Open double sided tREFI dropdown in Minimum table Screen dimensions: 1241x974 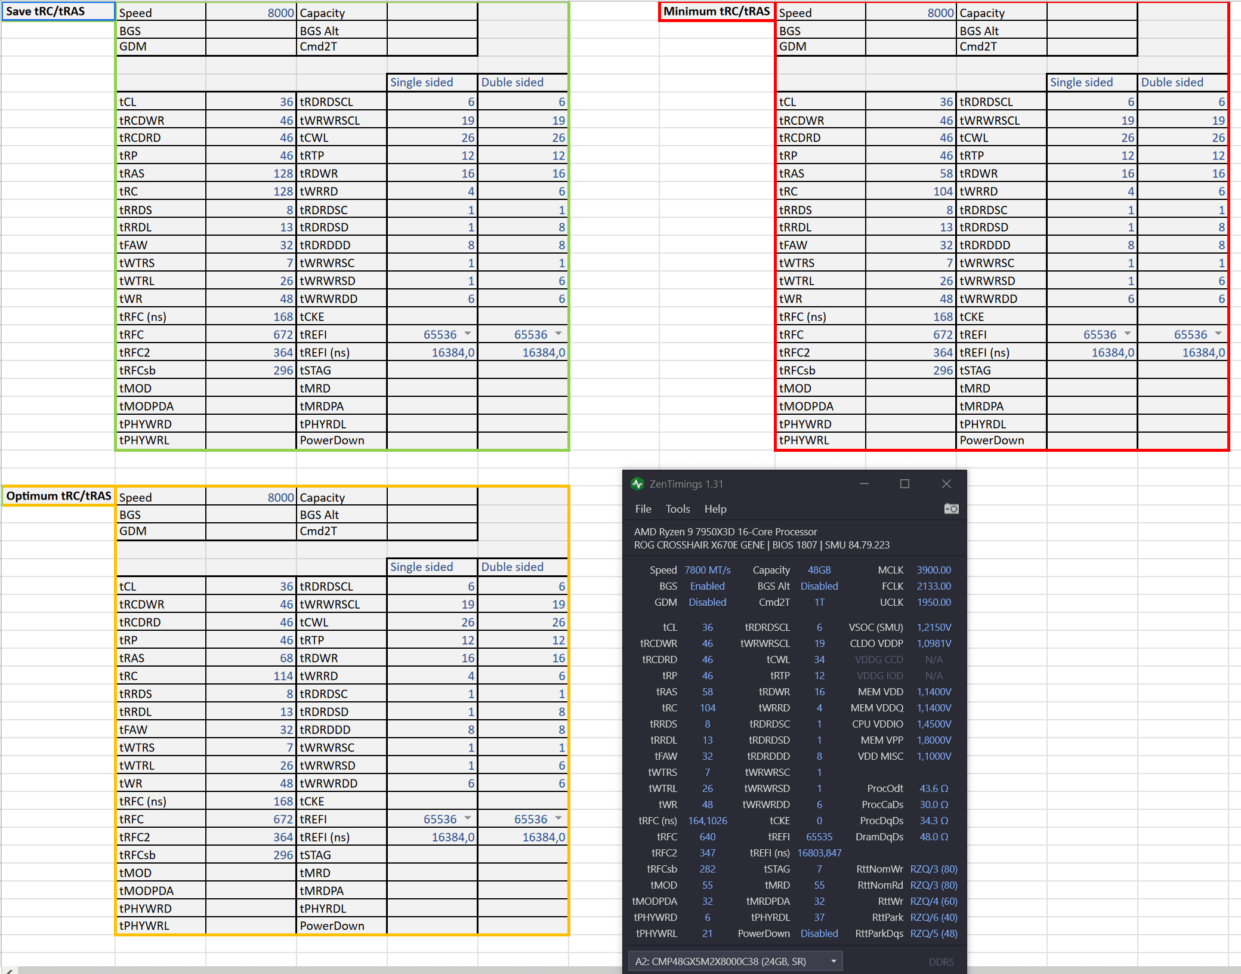click(1218, 334)
